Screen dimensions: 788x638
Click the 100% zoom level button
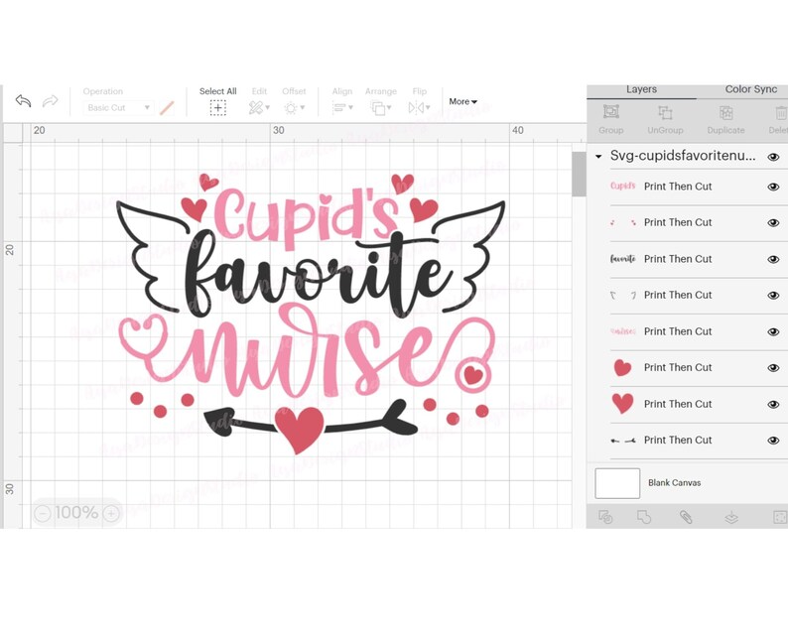pos(76,513)
